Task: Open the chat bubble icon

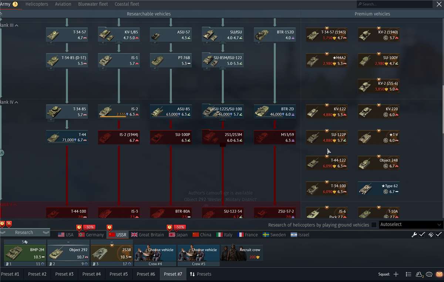Action: click(x=429, y=274)
